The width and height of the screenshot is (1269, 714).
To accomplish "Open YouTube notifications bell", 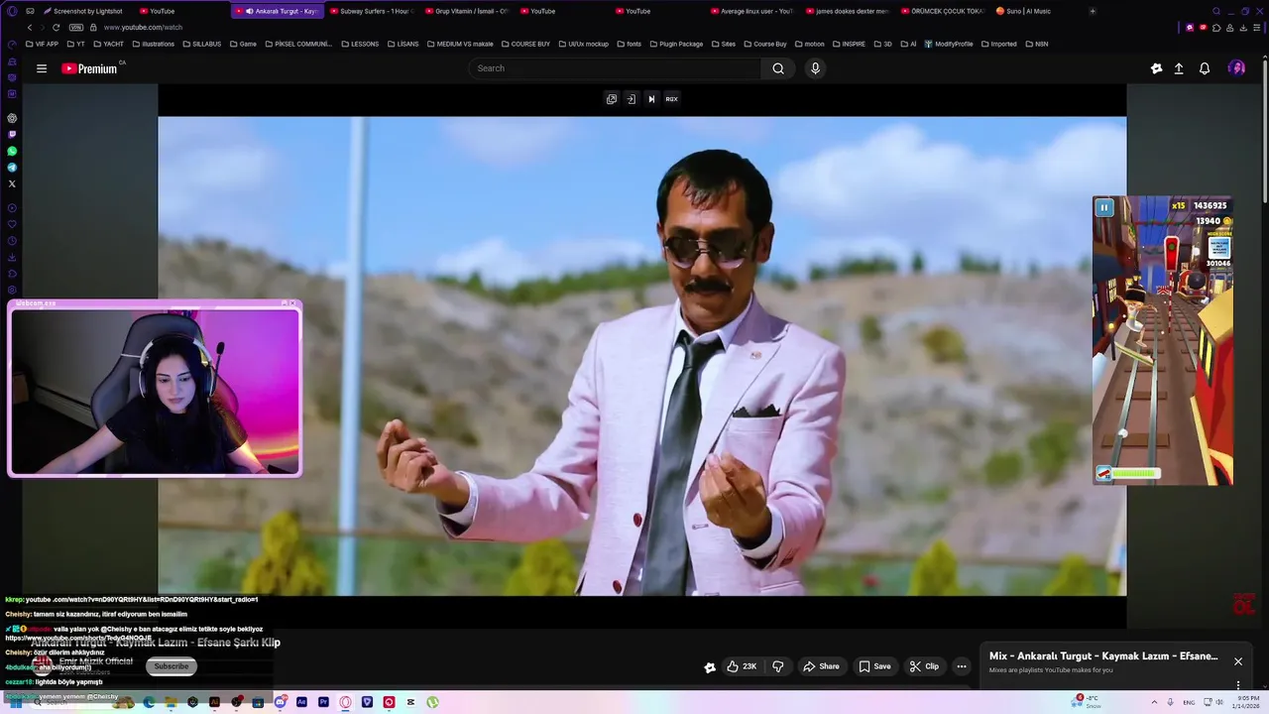I will click(1205, 68).
